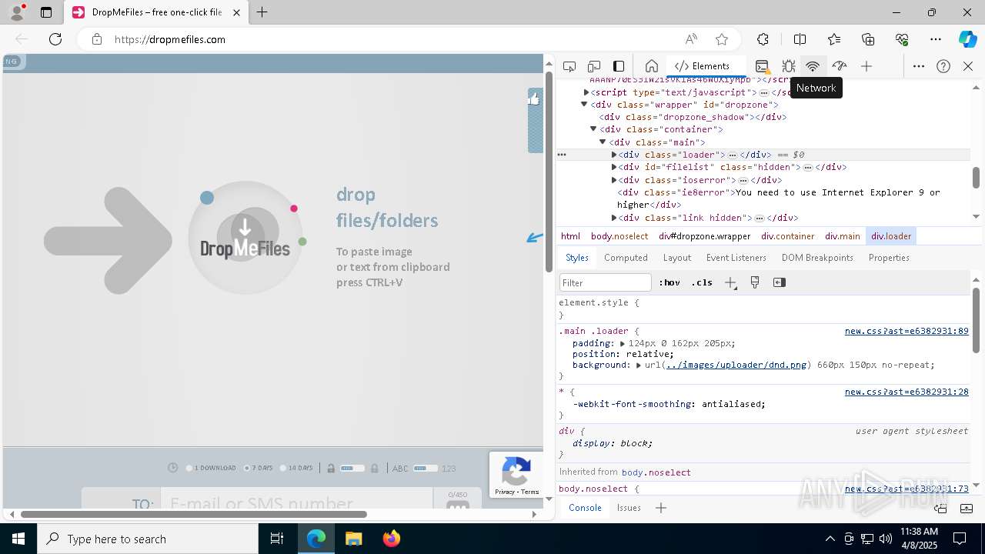Click the new style rule plus icon
The image size is (985, 554).
[x=730, y=282]
